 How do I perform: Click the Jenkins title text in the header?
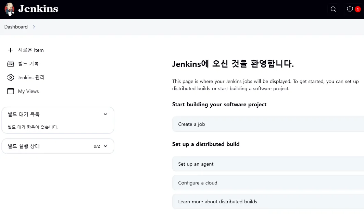(38, 9)
